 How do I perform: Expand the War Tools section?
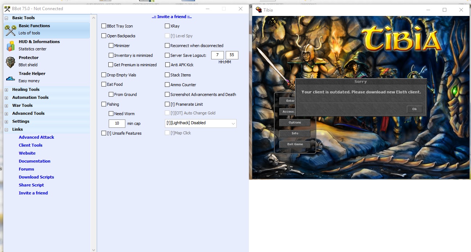pos(6,105)
